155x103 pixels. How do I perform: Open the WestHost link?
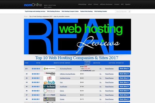[63, 95]
